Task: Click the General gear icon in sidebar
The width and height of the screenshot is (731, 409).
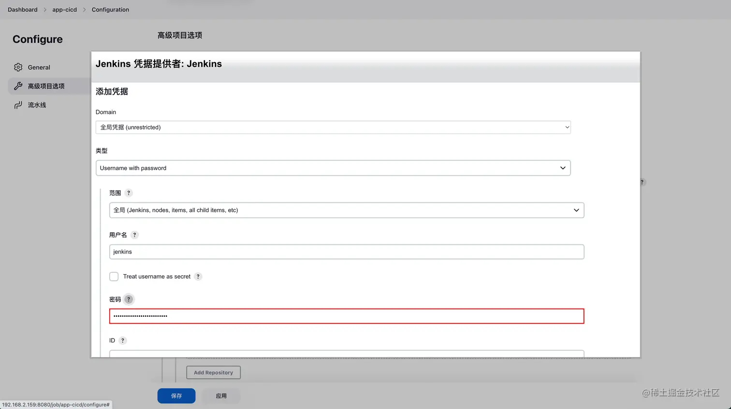Action: pyautogui.click(x=18, y=67)
